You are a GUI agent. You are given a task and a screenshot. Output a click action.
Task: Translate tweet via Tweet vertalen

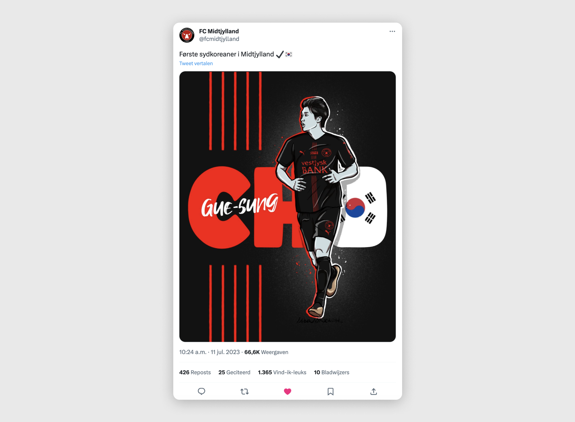tap(196, 63)
